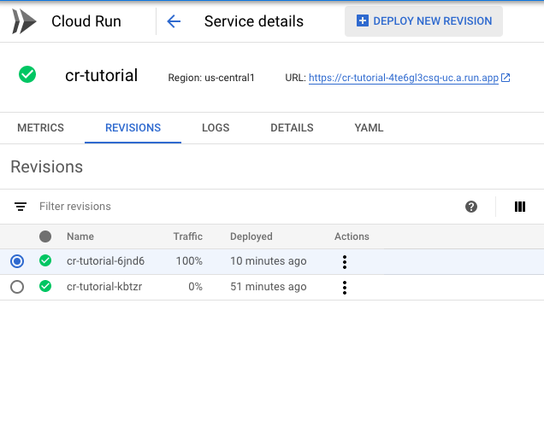Open actions menu for cr-tutorial-6jnd6
Image resolution: width=544 pixels, height=432 pixels.
pos(345,262)
